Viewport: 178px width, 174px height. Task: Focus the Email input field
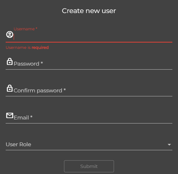pyautogui.click(x=93, y=117)
